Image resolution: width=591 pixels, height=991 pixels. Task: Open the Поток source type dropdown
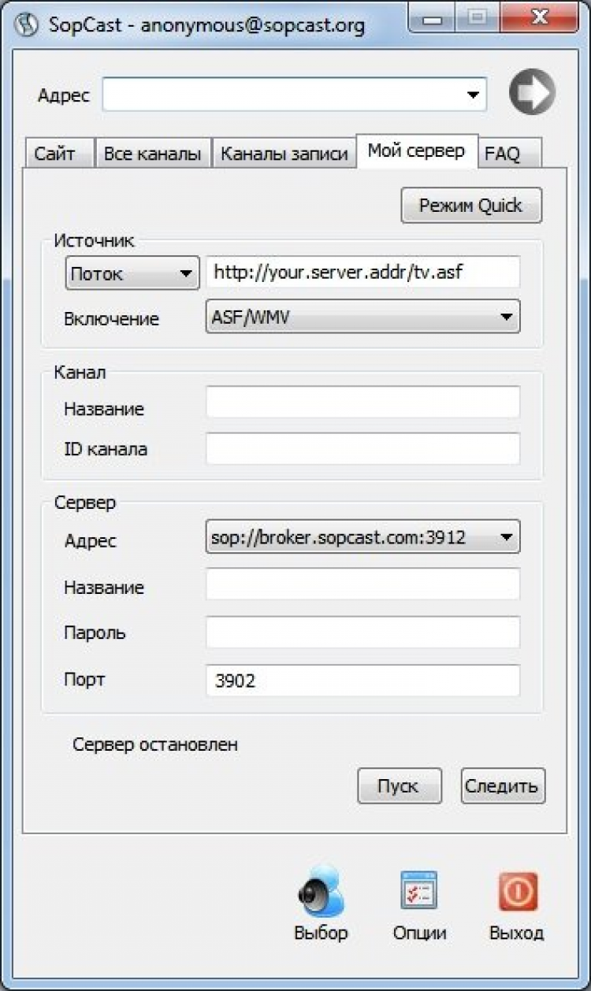132,274
